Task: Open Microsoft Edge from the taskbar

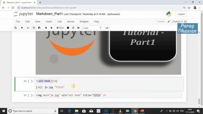Action: [69, 111]
